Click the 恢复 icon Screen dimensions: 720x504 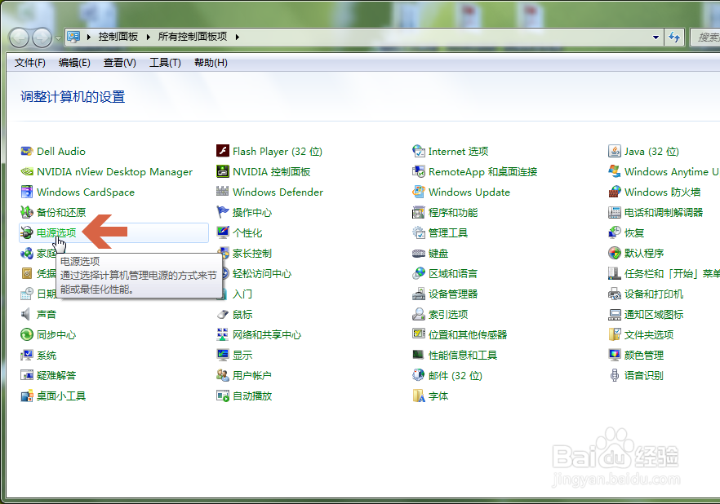[615, 232]
